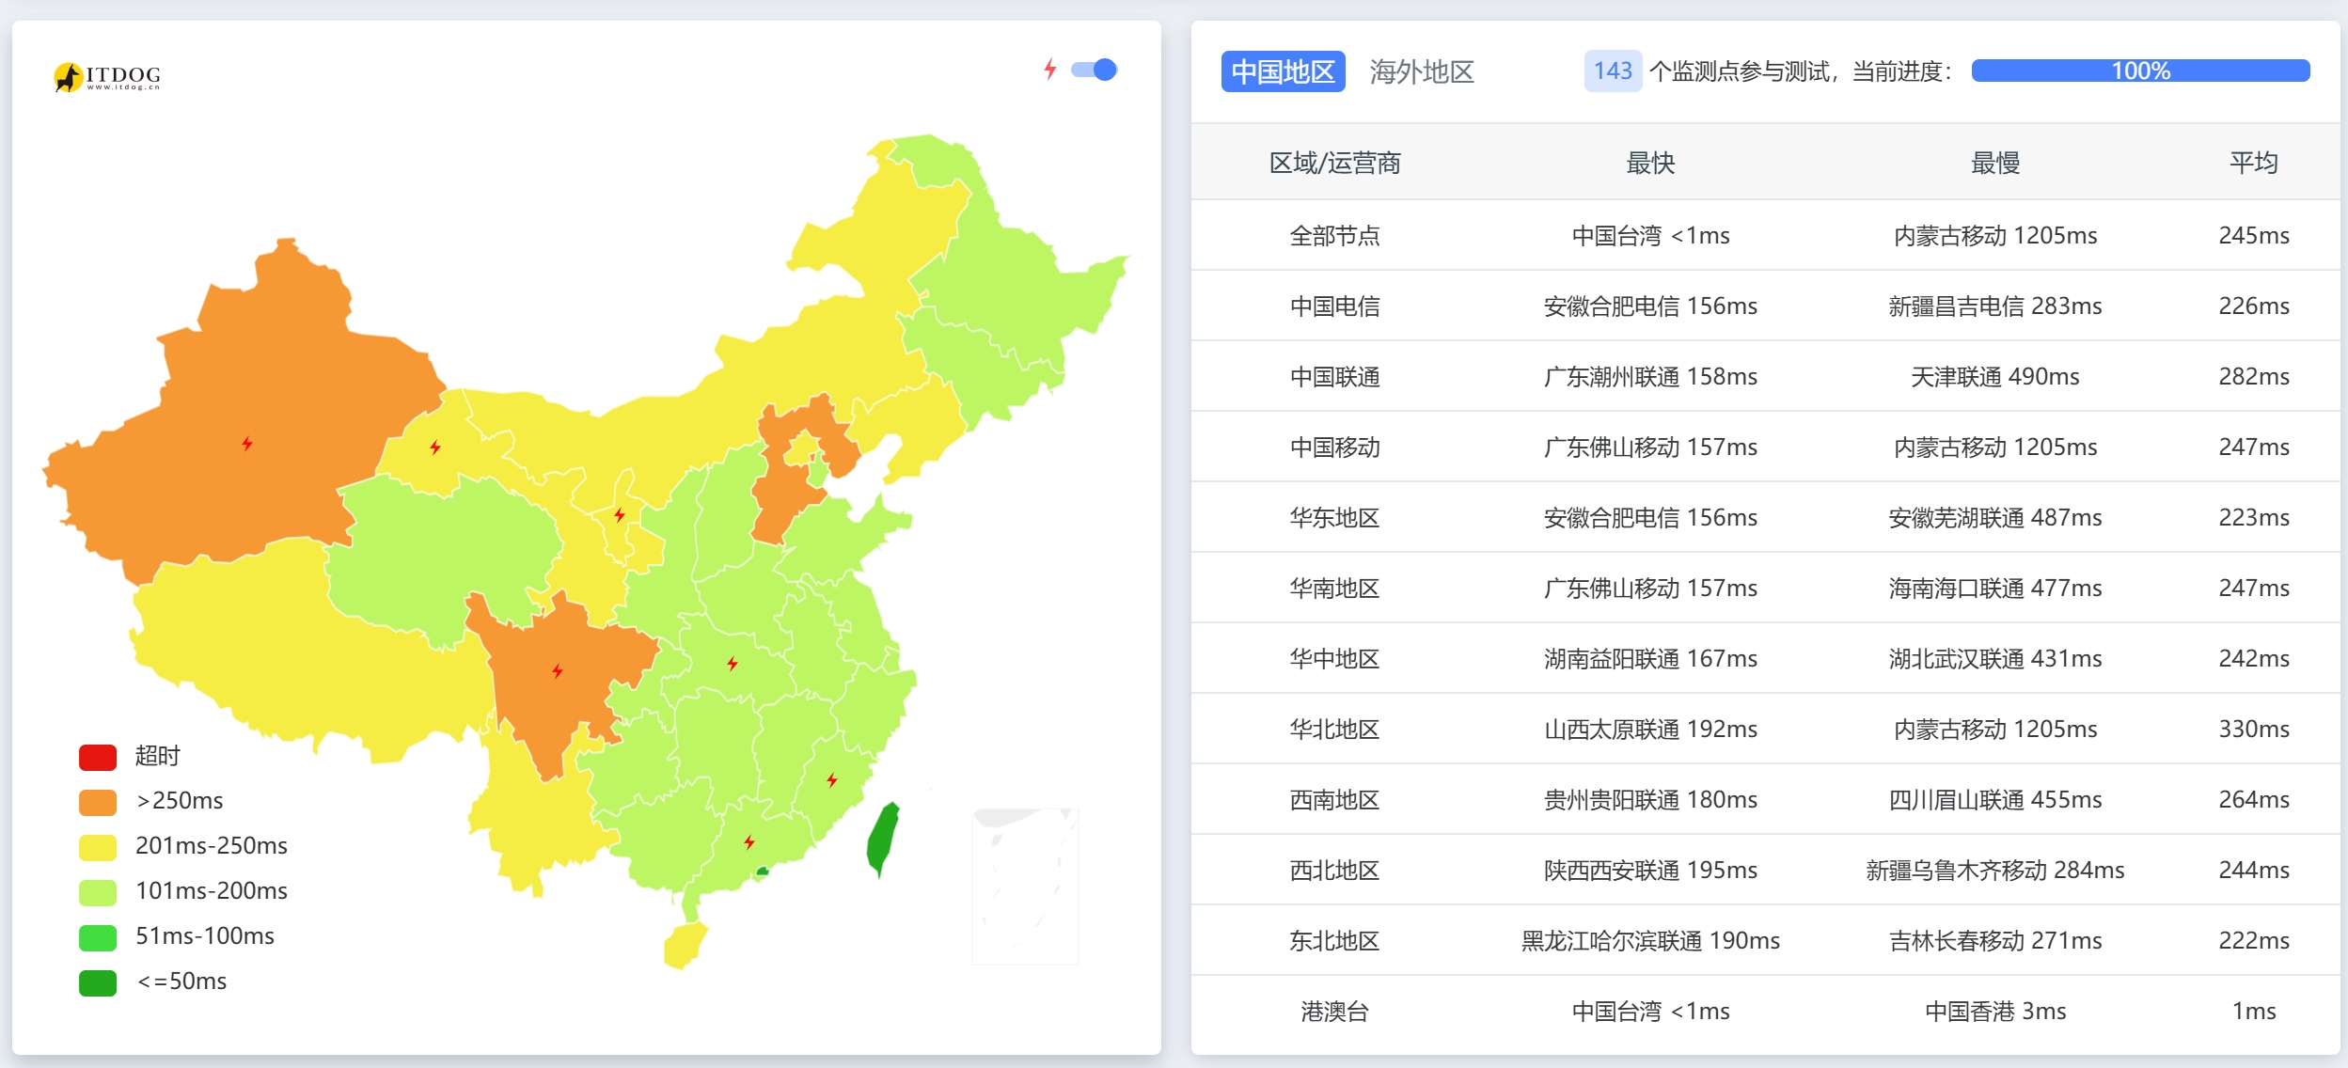This screenshot has height=1068, width=2348.
Task: Select the 中国移动 row label
Action: (1335, 447)
